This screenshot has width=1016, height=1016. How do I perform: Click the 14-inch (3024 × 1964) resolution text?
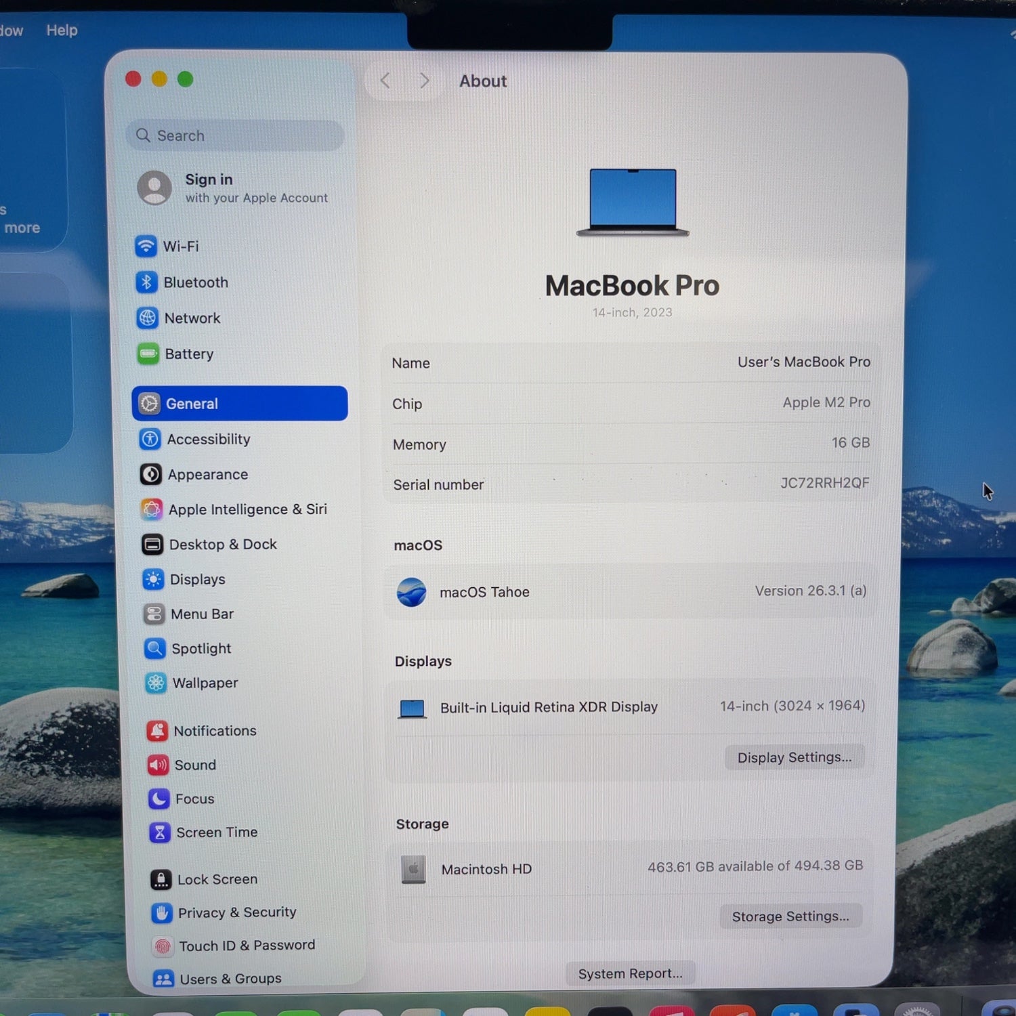pos(792,706)
